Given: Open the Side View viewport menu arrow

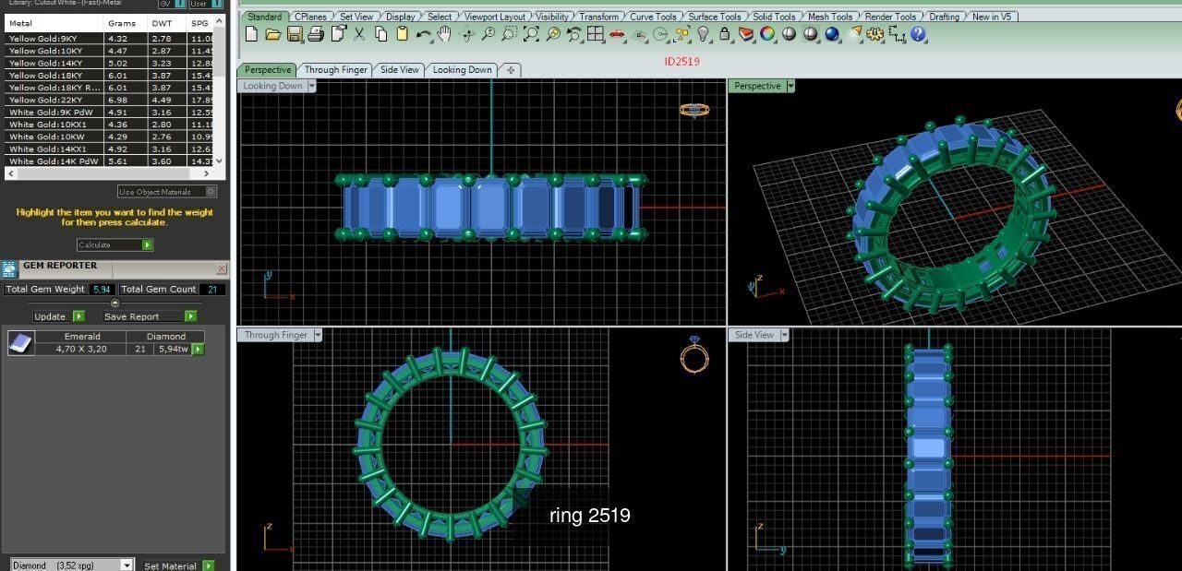Looking at the screenshot, I should pyautogui.click(x=784, y=335).
